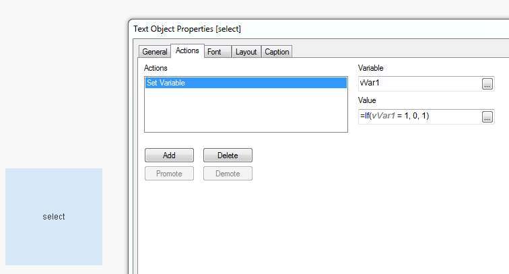The width and height of the screenshot is (509, 274).
Task: Click the light blue select text object
Action: click(54, 217)
